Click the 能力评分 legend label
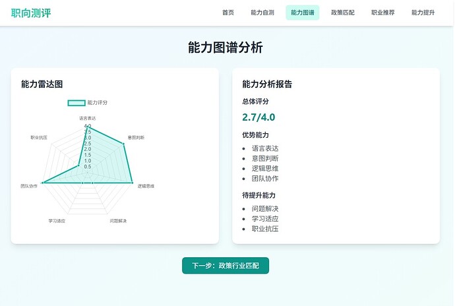This screenshot has height=306, width=455. pos(98,102)
